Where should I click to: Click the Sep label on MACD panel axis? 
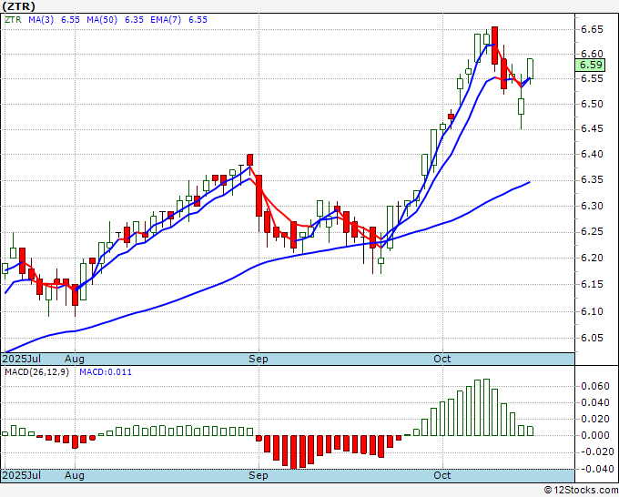259,475
